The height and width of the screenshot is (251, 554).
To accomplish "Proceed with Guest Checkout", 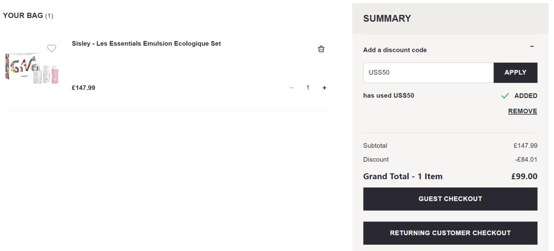I will coord(450,199).
